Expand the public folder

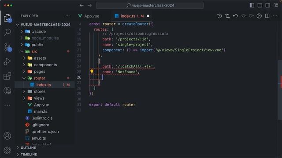[x=45, y=45]
